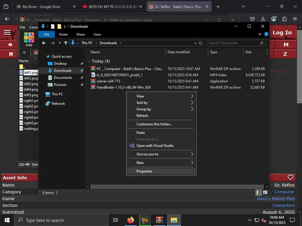Click the New folder quick access toolbar icon
This screenshot has height=226, width=302.
pos(59,26)
